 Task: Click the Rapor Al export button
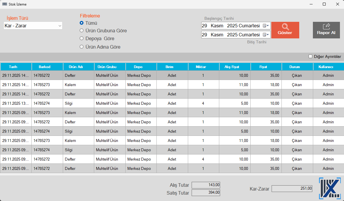point(326,30)
